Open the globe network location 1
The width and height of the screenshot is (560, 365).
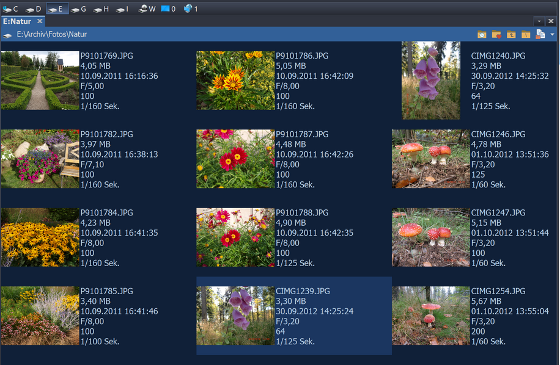[190, 9]
